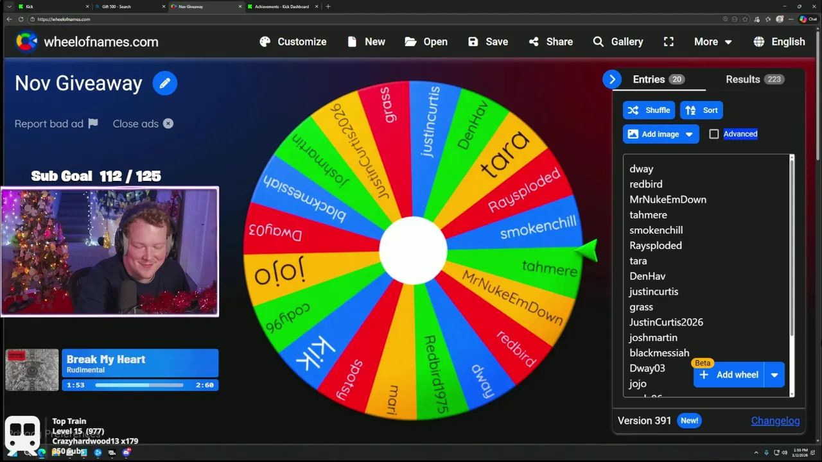
Task: Reload the page with refresh icon
Action: [x=21, y=19]
